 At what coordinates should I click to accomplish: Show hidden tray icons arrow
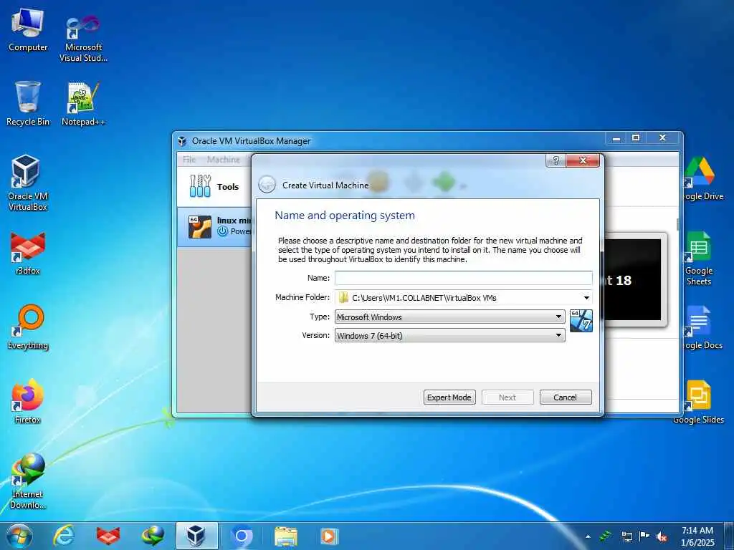pyautogui.click(x=588, y=536)
